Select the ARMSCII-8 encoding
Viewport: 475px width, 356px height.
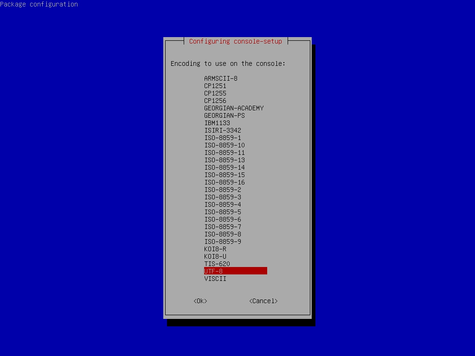[x=221, y=78]
